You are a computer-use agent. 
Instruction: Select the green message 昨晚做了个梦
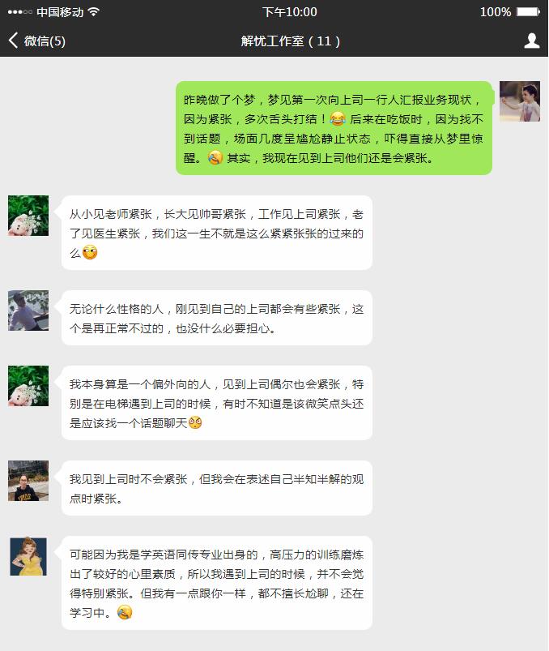pos(334,128)
